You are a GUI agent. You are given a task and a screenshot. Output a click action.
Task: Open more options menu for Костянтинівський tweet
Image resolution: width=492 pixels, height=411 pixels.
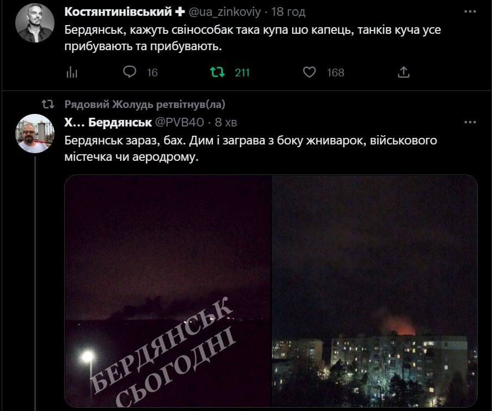pos(470,11)
